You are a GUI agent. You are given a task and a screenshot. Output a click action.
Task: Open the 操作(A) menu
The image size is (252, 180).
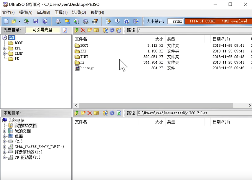click(26, 13)
